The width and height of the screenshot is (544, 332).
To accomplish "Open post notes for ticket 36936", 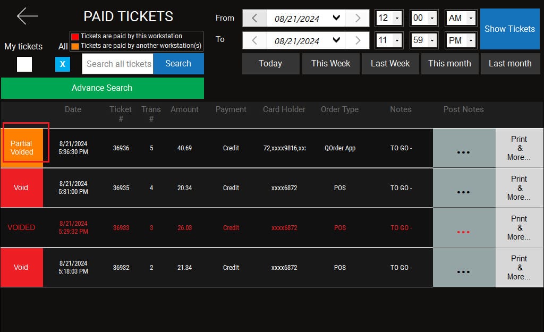I will [x=463, y=149].
